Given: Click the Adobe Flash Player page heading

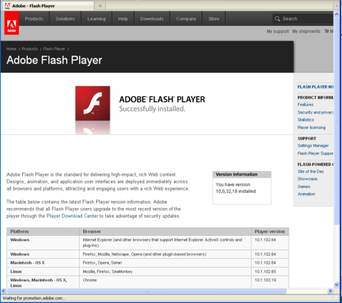Looking at the screenshot, I should click(x=54, y=60).
